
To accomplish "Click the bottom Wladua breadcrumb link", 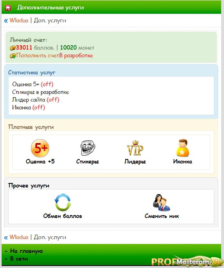I will click(x=19, y=237).
